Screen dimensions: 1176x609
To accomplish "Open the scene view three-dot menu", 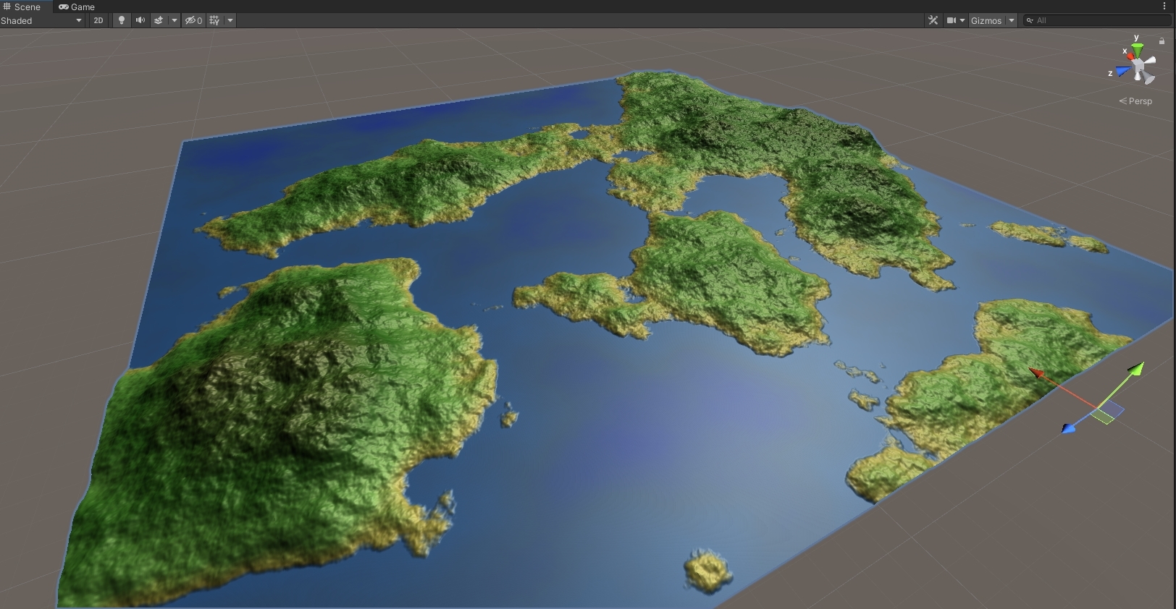I will (x=1164, y=7).
